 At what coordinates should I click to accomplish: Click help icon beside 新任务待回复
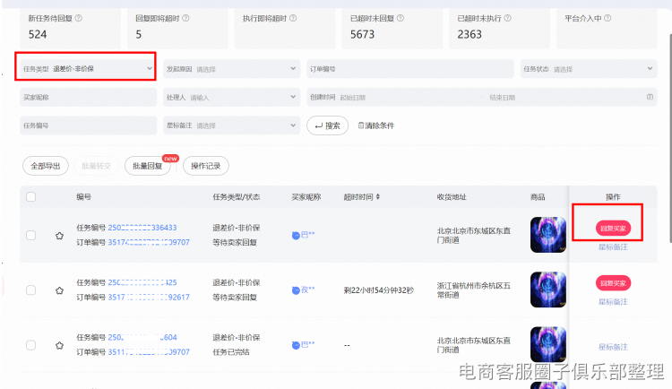pyautogui.click(x=79, y=19)
